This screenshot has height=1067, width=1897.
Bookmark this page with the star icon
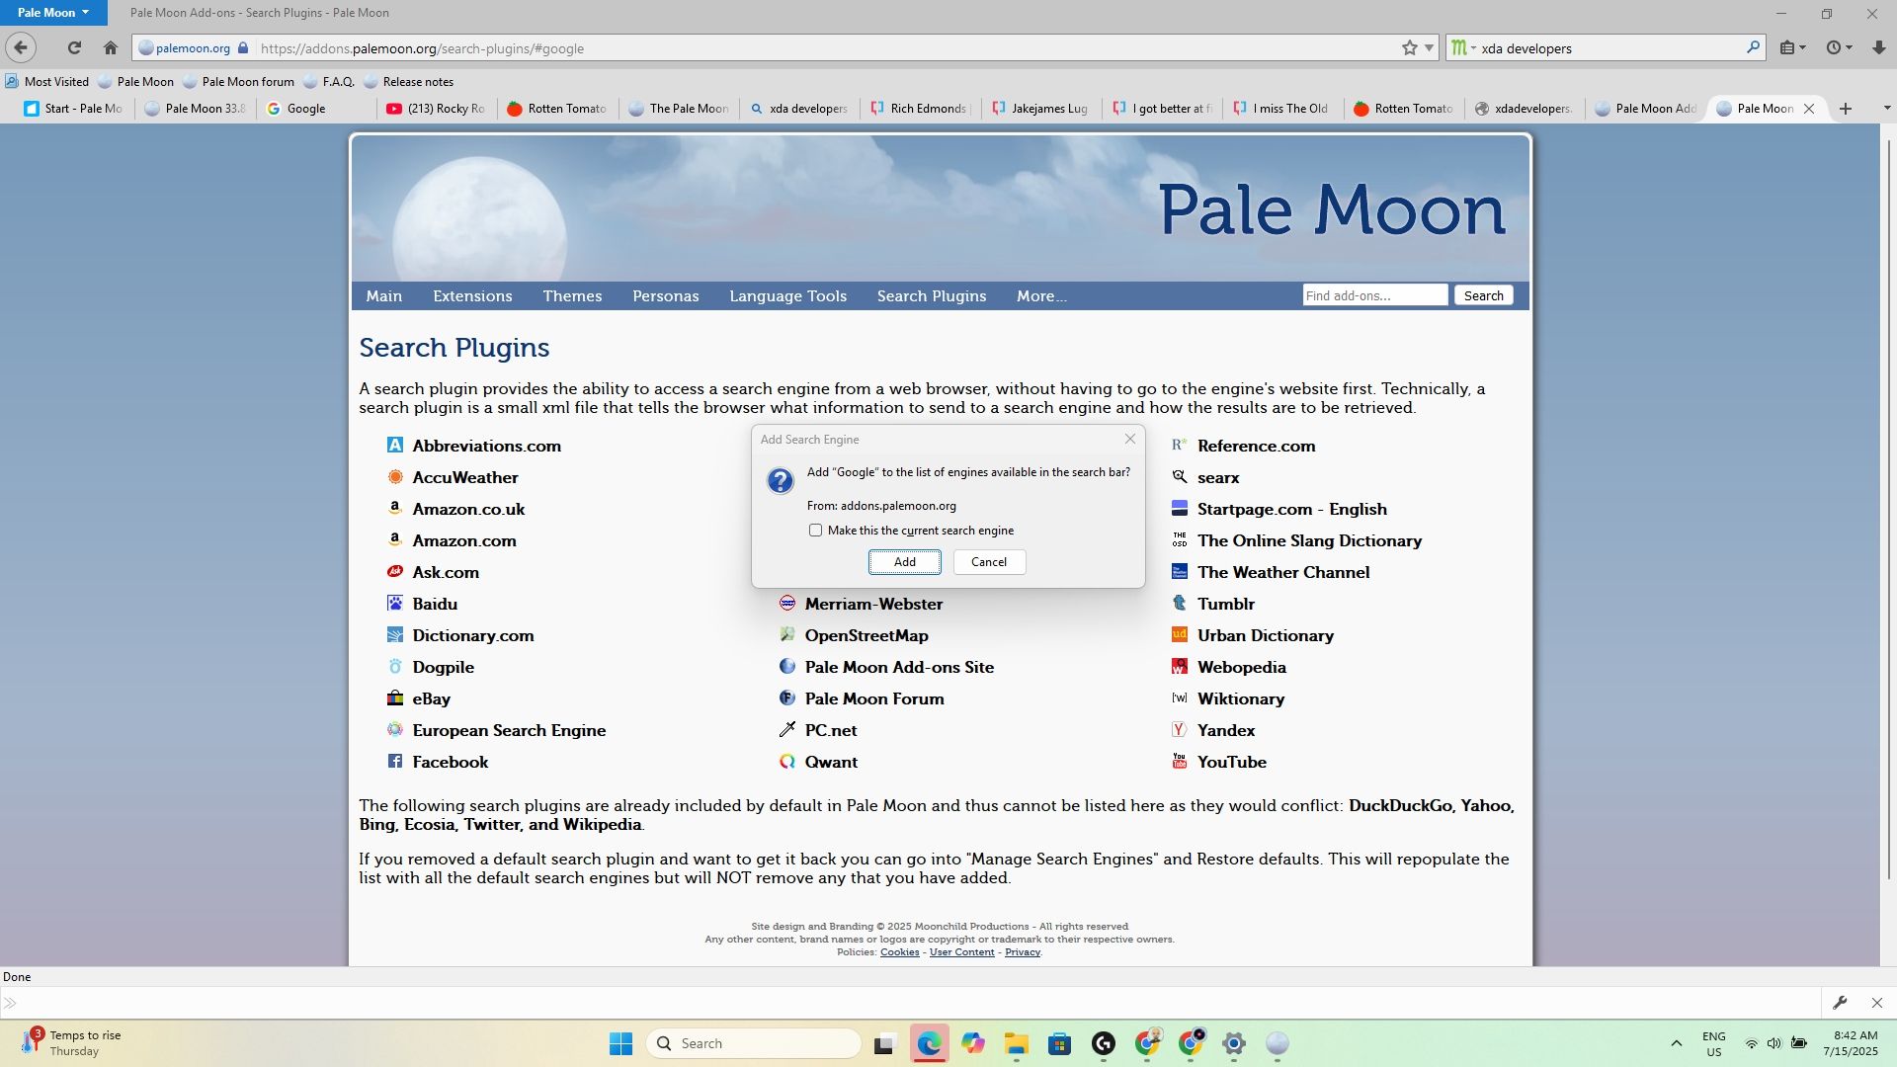coord(1409,47)
